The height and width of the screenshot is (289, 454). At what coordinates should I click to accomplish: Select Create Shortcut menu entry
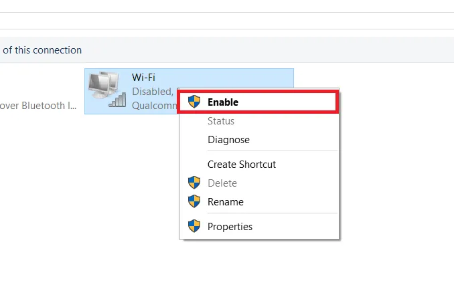[242, 164]
